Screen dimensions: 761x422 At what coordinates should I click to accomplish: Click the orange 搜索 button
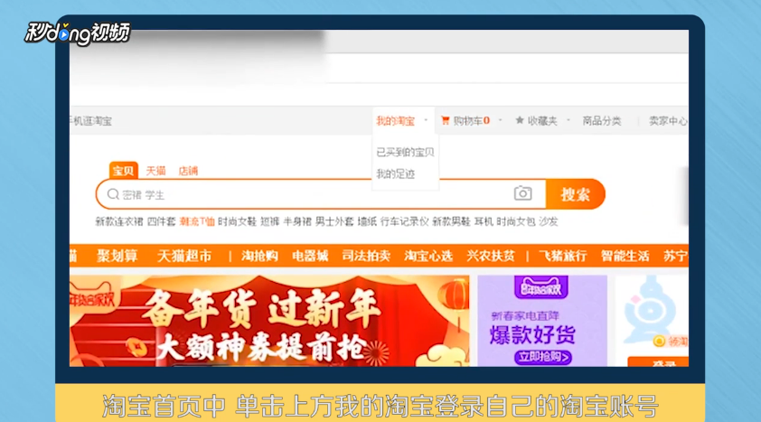click(575, 194)
